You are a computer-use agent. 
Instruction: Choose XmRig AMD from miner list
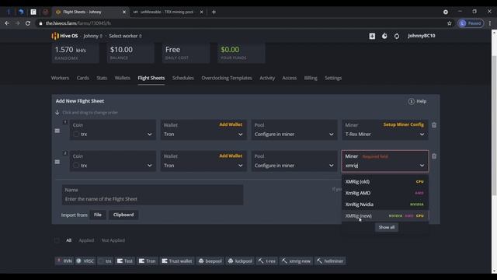point(385,193)
